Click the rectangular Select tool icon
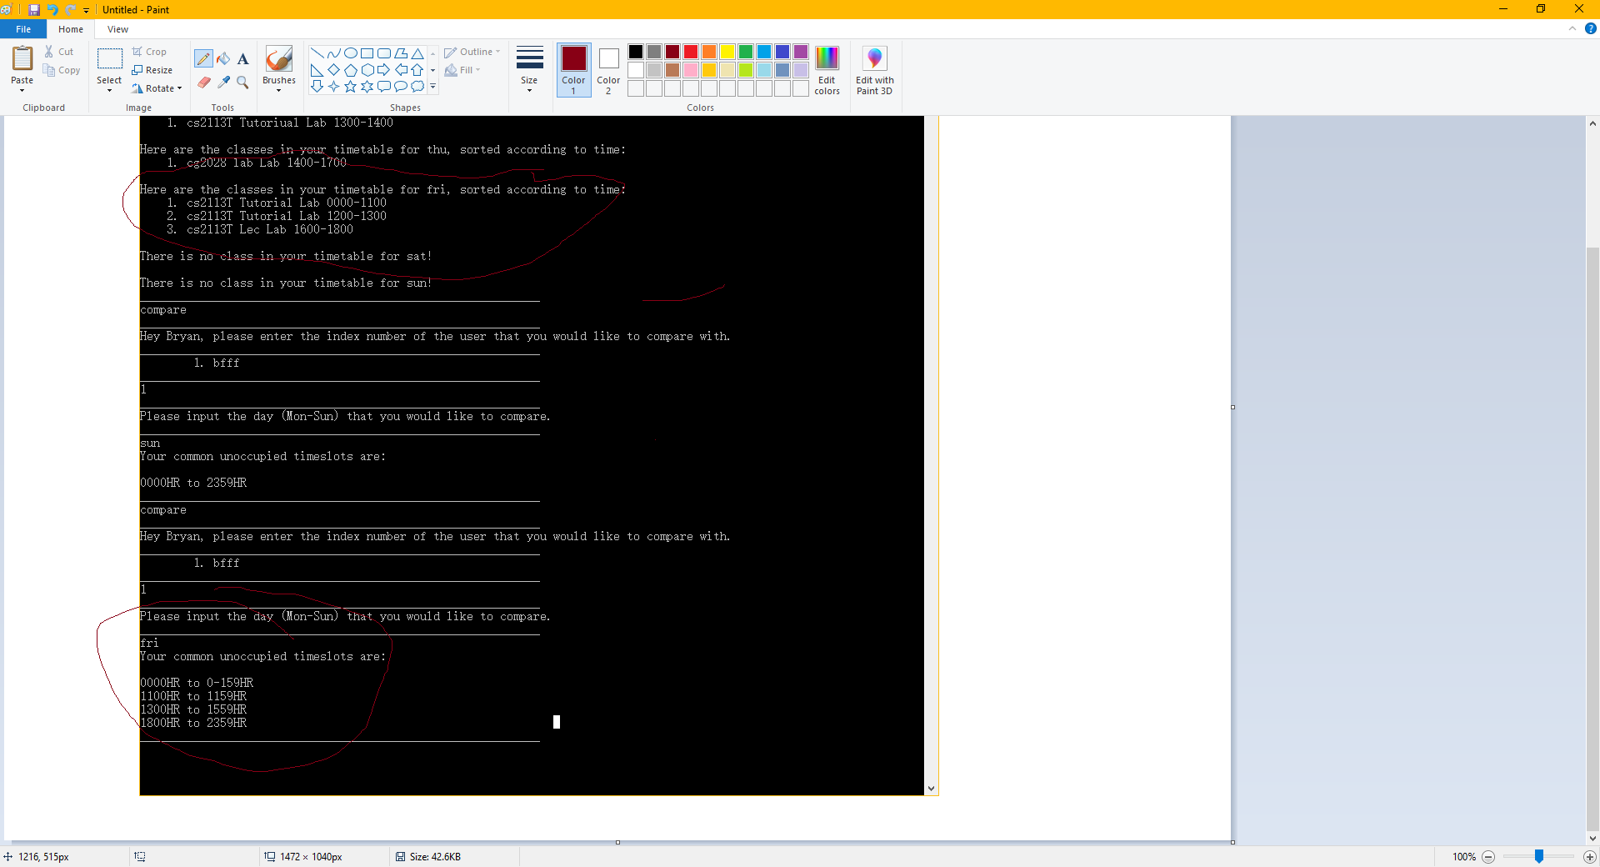Screen dimensions: 1600x867 [x=109, y=59]
